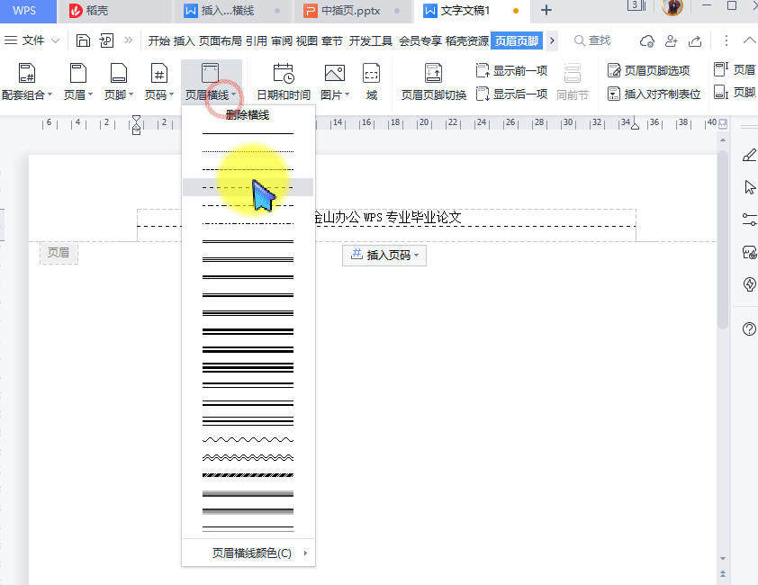This screenshot has width=758, height=585.
Task: Click the share export icon
Action: (x=695, y=41)
